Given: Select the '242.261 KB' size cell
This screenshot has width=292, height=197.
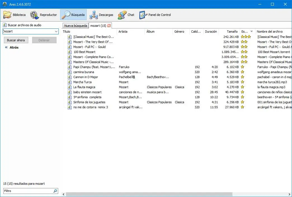Looking at the screenshot, I should (231, 37).
